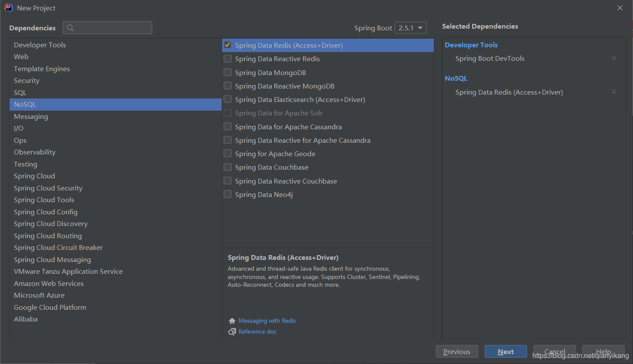Proceed with the Next button

coord(505,352)
